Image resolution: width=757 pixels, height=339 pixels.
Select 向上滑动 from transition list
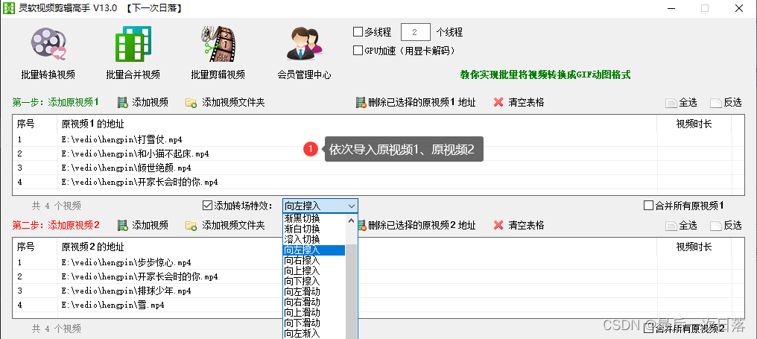pos(314,313)
